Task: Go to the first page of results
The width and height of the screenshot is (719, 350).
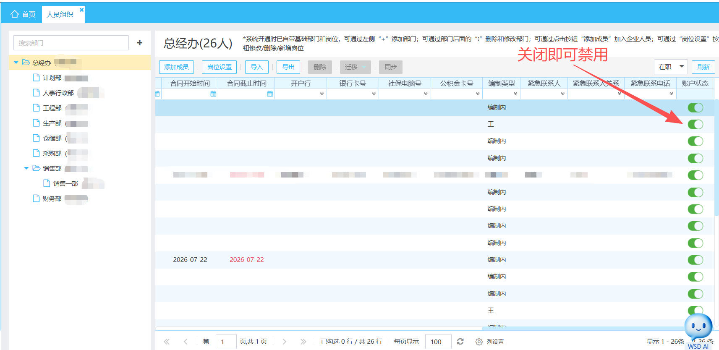Action: coord(167,342)
